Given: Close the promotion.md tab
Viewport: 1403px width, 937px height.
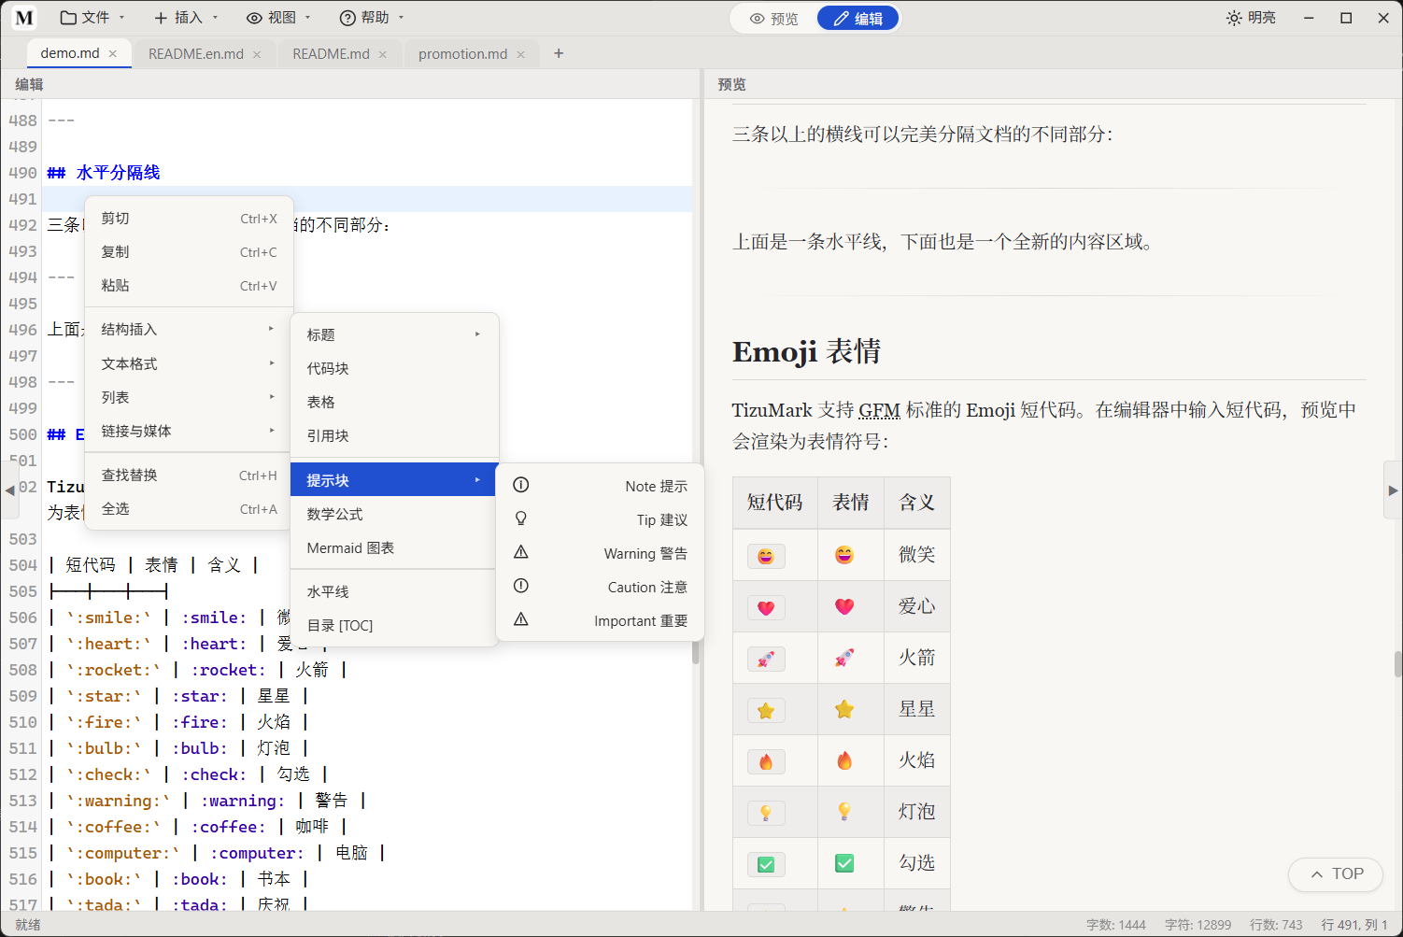Looking at the screenshot, I should click(520, 54).
